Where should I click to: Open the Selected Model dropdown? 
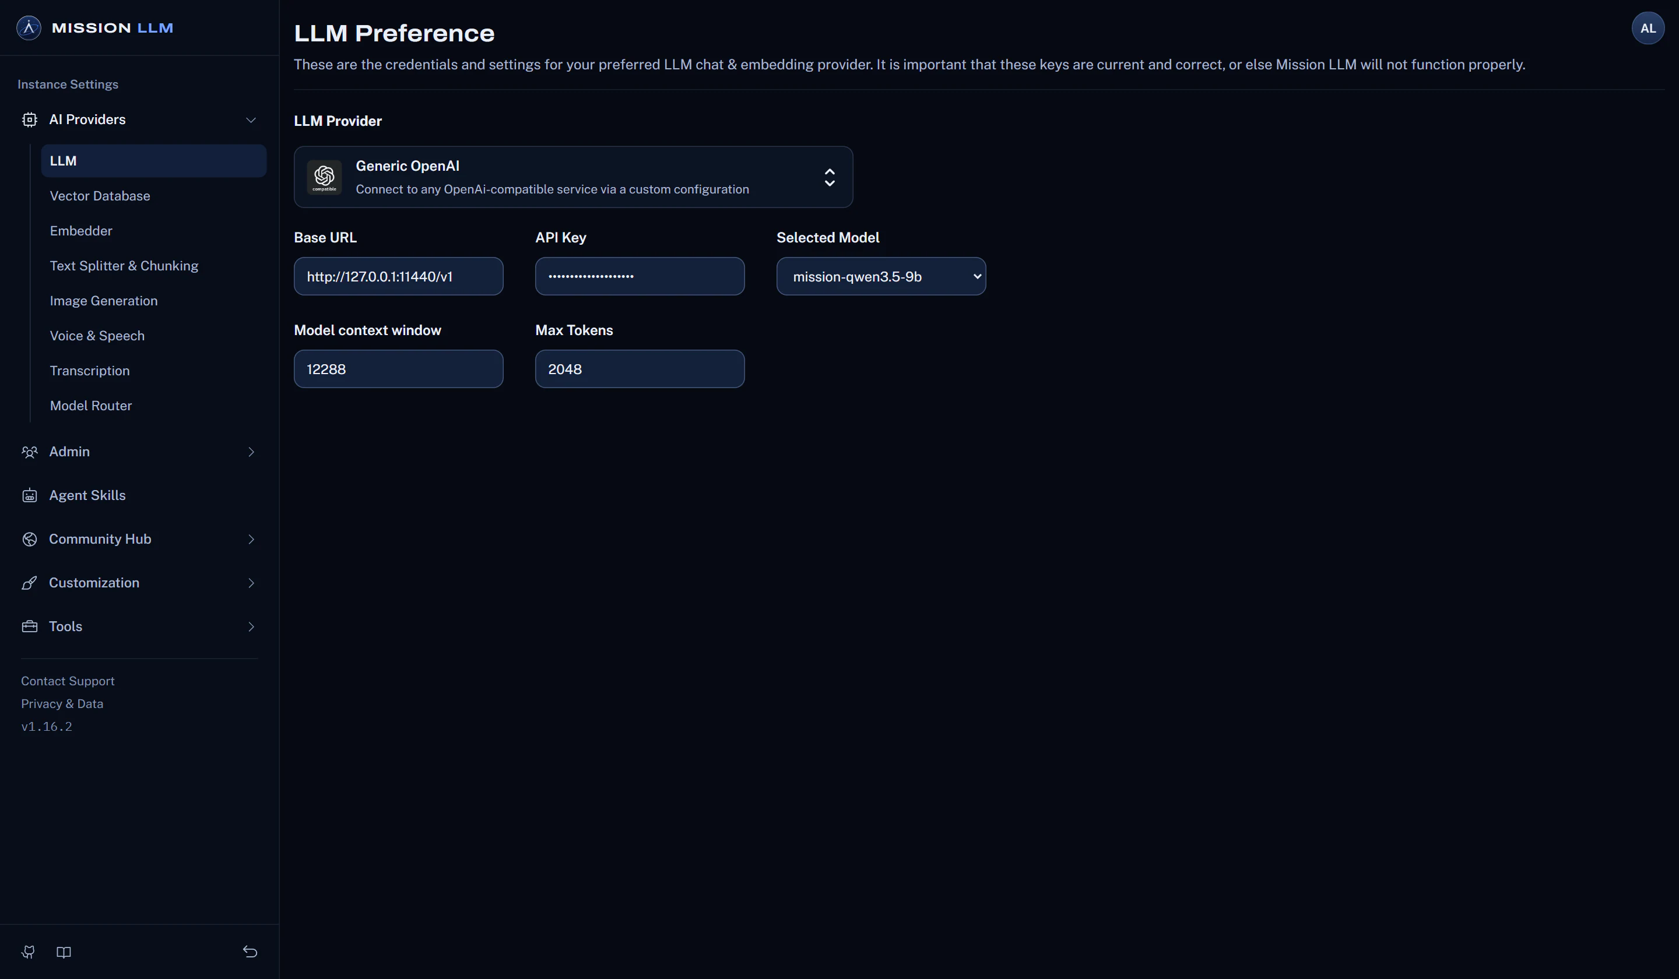pos(881,276)
